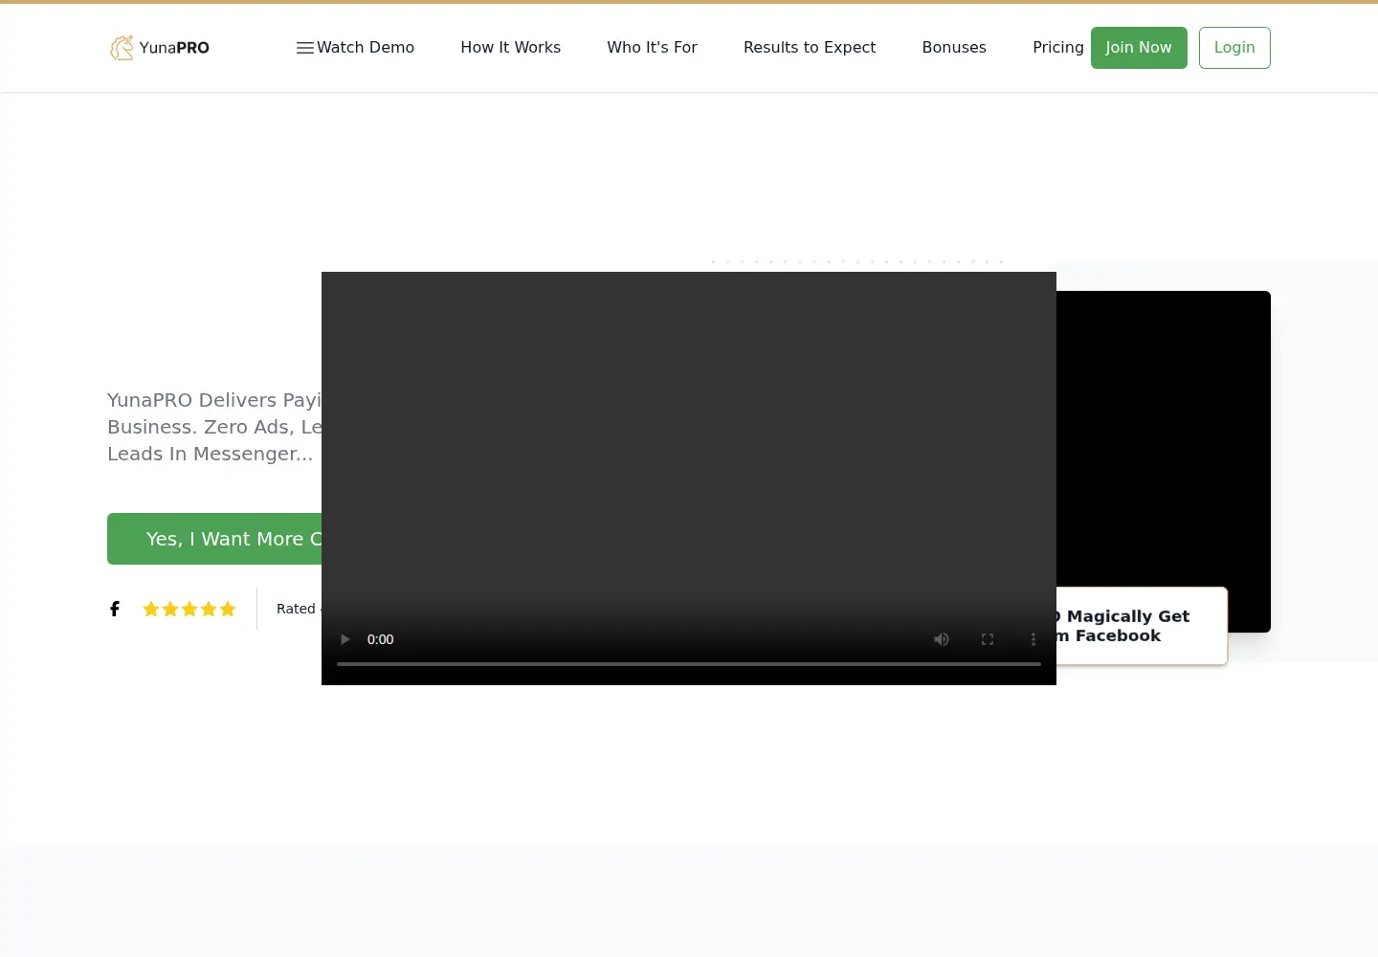This screenshot has height=957, width=1378.
Task: Click the green Join Now button
Action: pyautogui.click(x=1139, y=48)
